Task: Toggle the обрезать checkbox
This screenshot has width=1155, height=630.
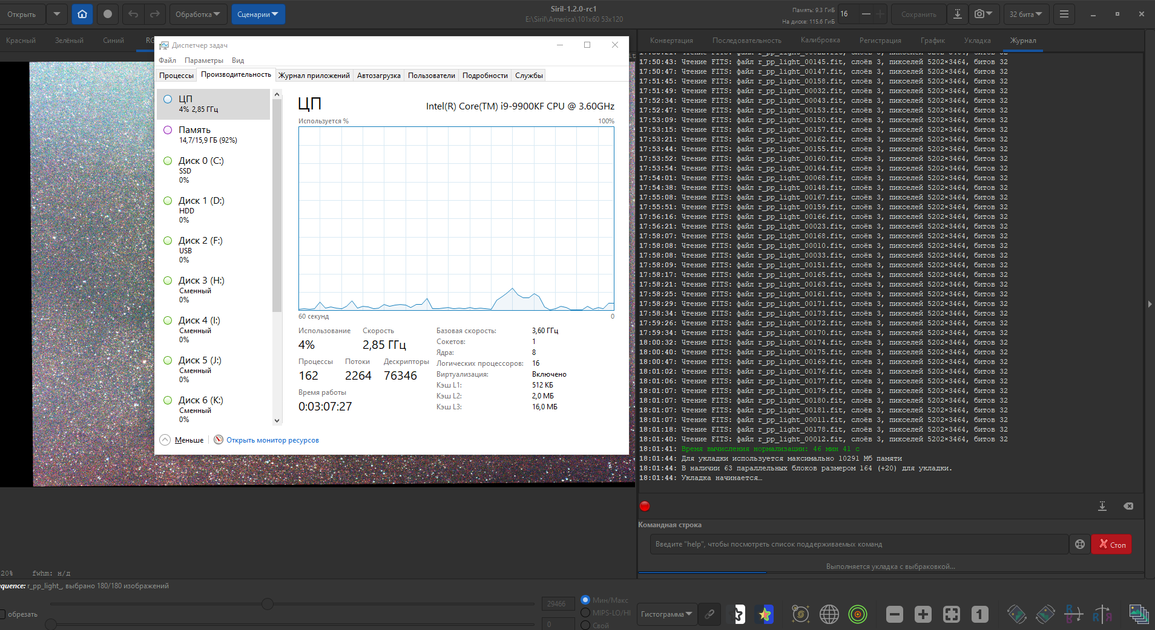Action: 2,614
